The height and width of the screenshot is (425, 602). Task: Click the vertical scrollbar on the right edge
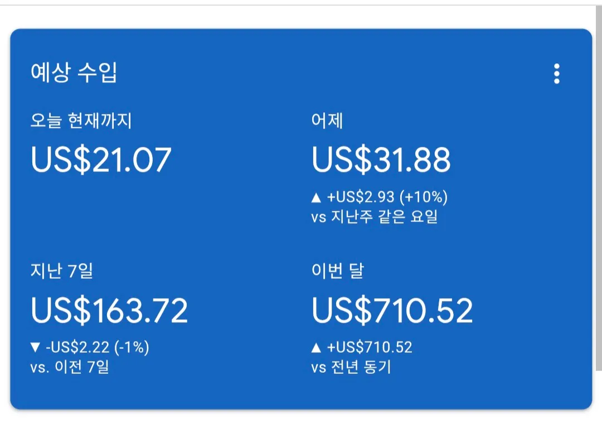[599, 189]
